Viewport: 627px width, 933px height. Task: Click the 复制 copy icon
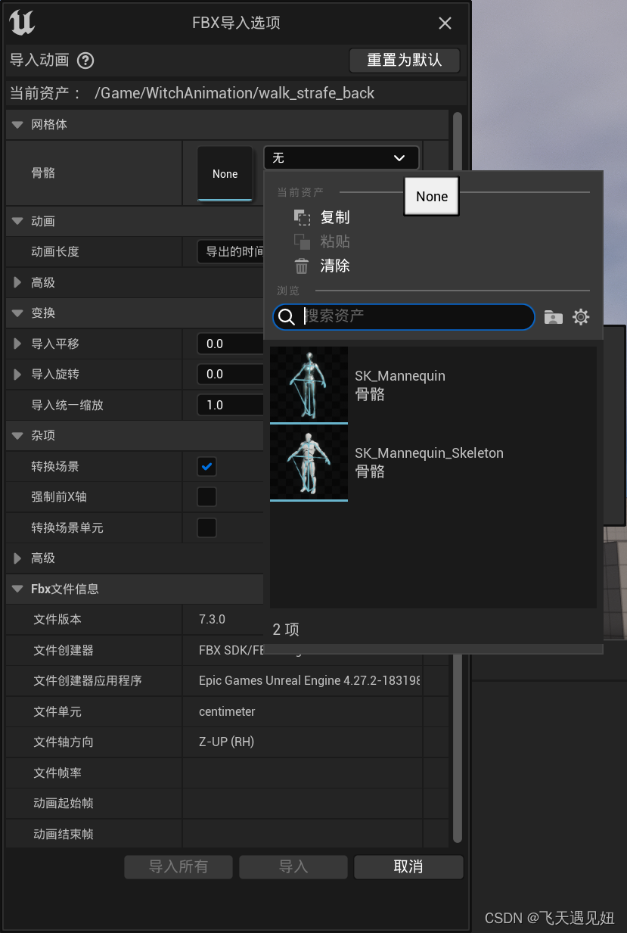pyautogui.click(x=302, y=218)
